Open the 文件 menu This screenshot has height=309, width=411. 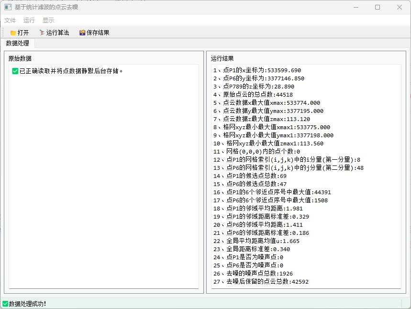click(x=10, y=20)
